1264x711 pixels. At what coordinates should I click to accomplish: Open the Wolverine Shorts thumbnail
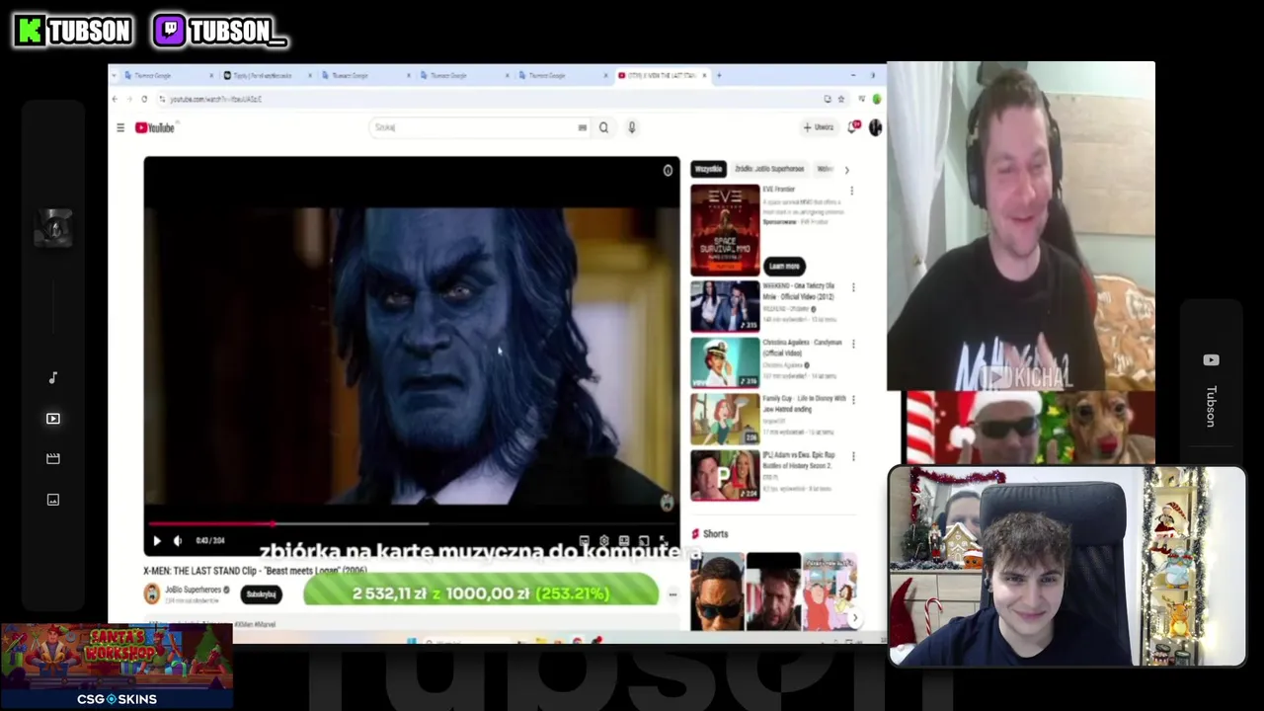(773, 591)
